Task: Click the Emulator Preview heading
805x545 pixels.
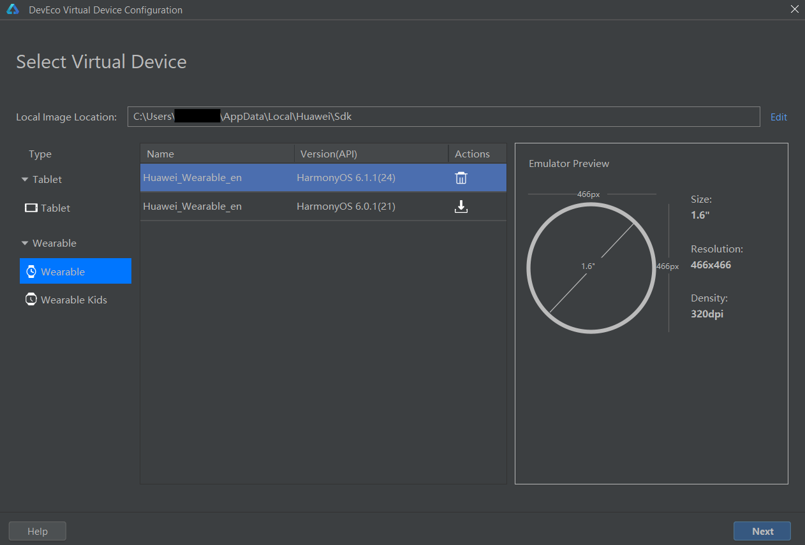Action: (569, 164)
